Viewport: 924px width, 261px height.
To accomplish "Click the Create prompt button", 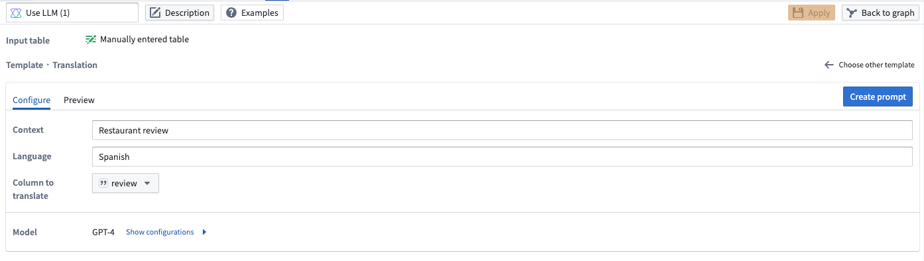I will 878,96.
